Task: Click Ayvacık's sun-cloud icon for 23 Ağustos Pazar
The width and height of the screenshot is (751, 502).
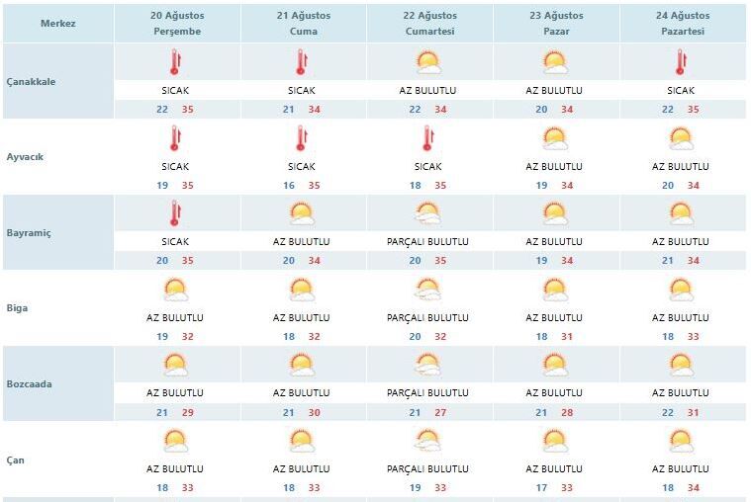Action: coord(555,138)
